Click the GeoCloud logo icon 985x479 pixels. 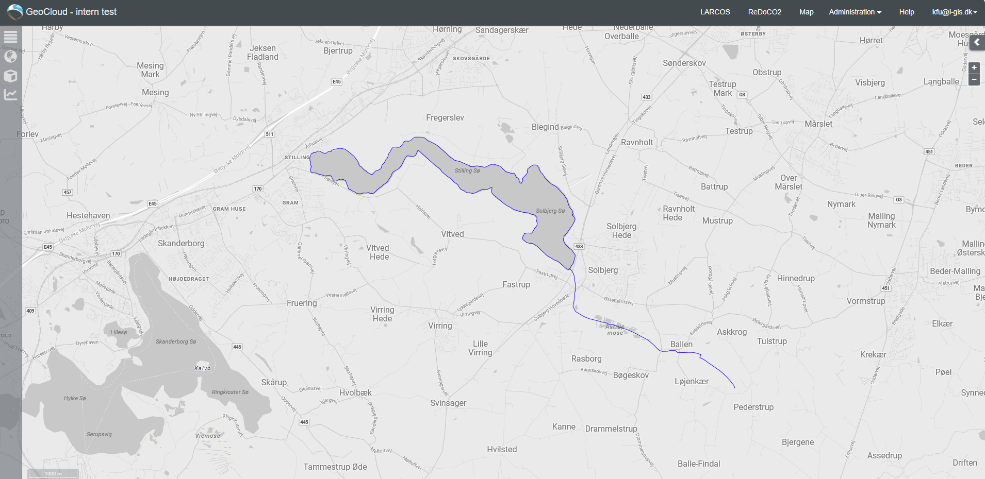click(14, 12)
